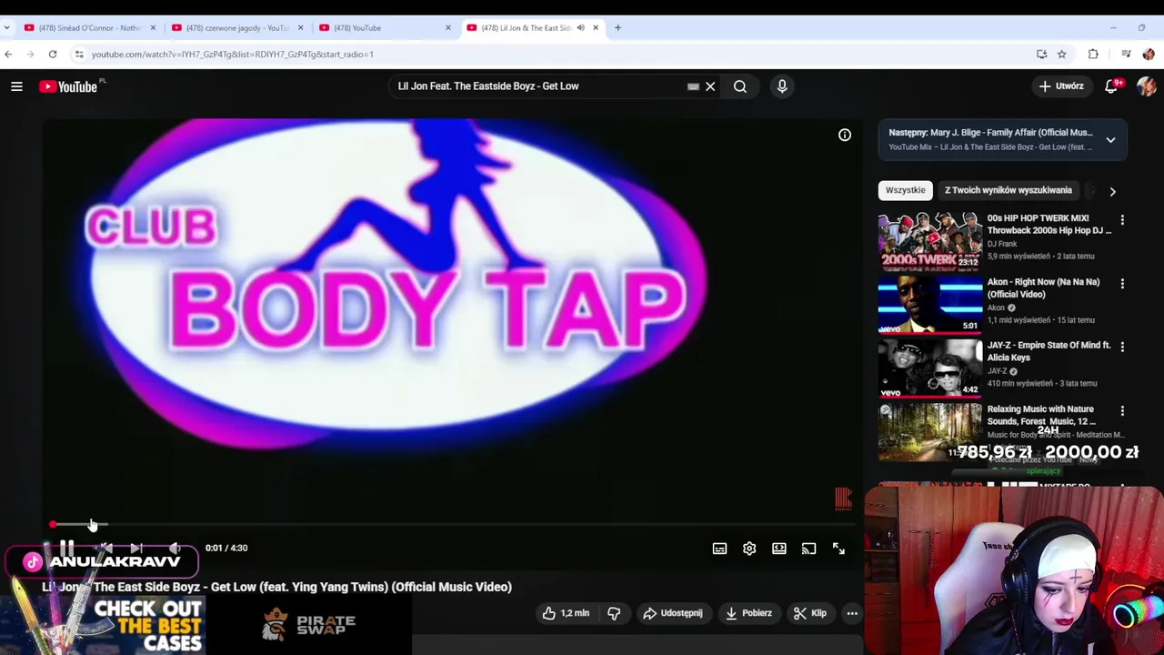The image size is (1164, 655).
Task: Dislike the Get Low video
Action: tap(614, 613)
